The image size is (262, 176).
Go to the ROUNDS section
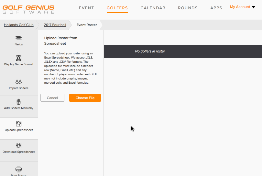188,8
